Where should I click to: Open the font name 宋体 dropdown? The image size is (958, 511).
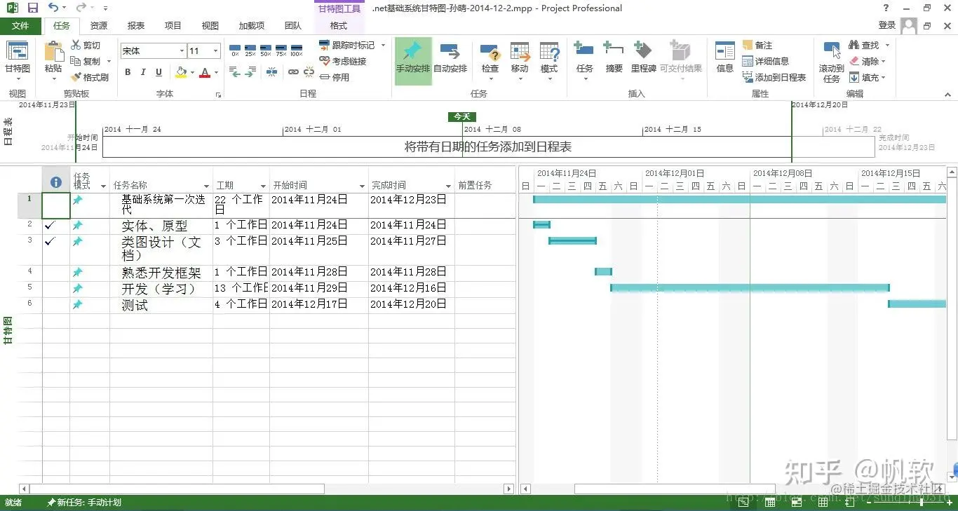pos(182,51)
